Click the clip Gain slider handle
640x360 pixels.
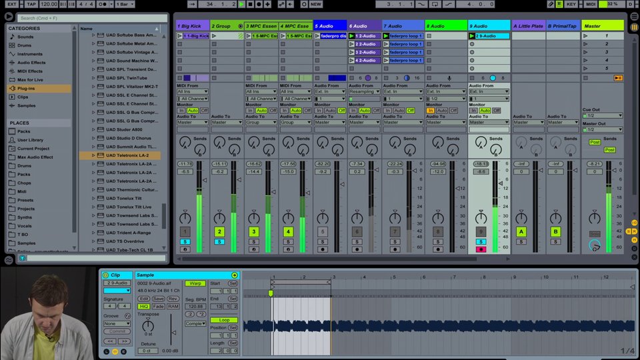point(173,333)
